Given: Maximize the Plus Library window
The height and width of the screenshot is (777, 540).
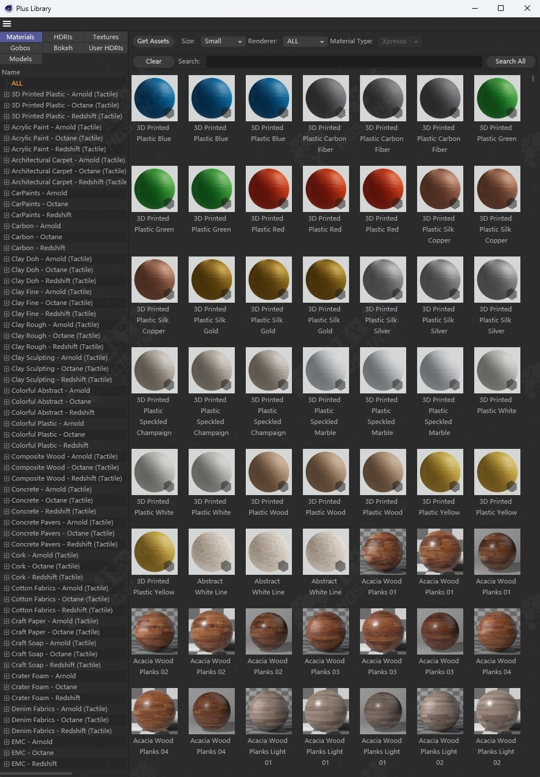Looking at the screenshot, I should (501, 8).
